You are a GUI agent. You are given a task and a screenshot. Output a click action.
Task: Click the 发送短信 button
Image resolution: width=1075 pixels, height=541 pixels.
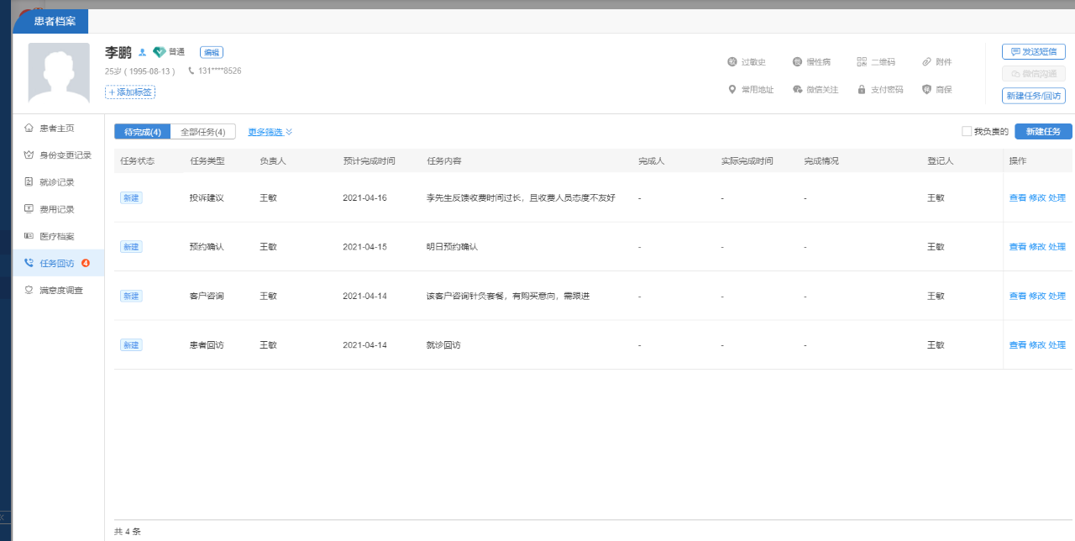(1033, 51)
